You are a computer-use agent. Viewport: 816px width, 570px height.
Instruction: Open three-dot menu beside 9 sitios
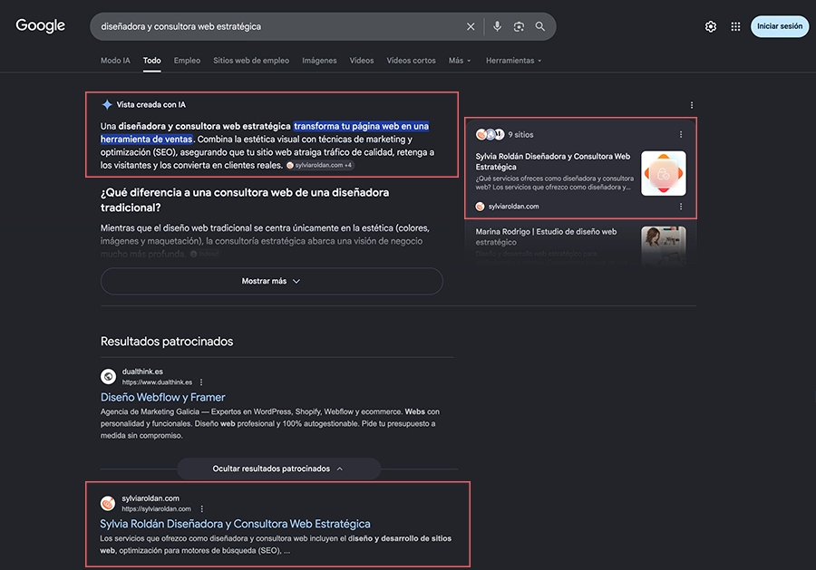tap(681, 135)
